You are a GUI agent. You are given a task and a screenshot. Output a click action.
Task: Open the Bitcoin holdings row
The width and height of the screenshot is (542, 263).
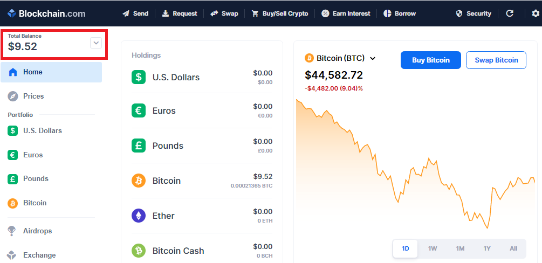click(202, 181)
